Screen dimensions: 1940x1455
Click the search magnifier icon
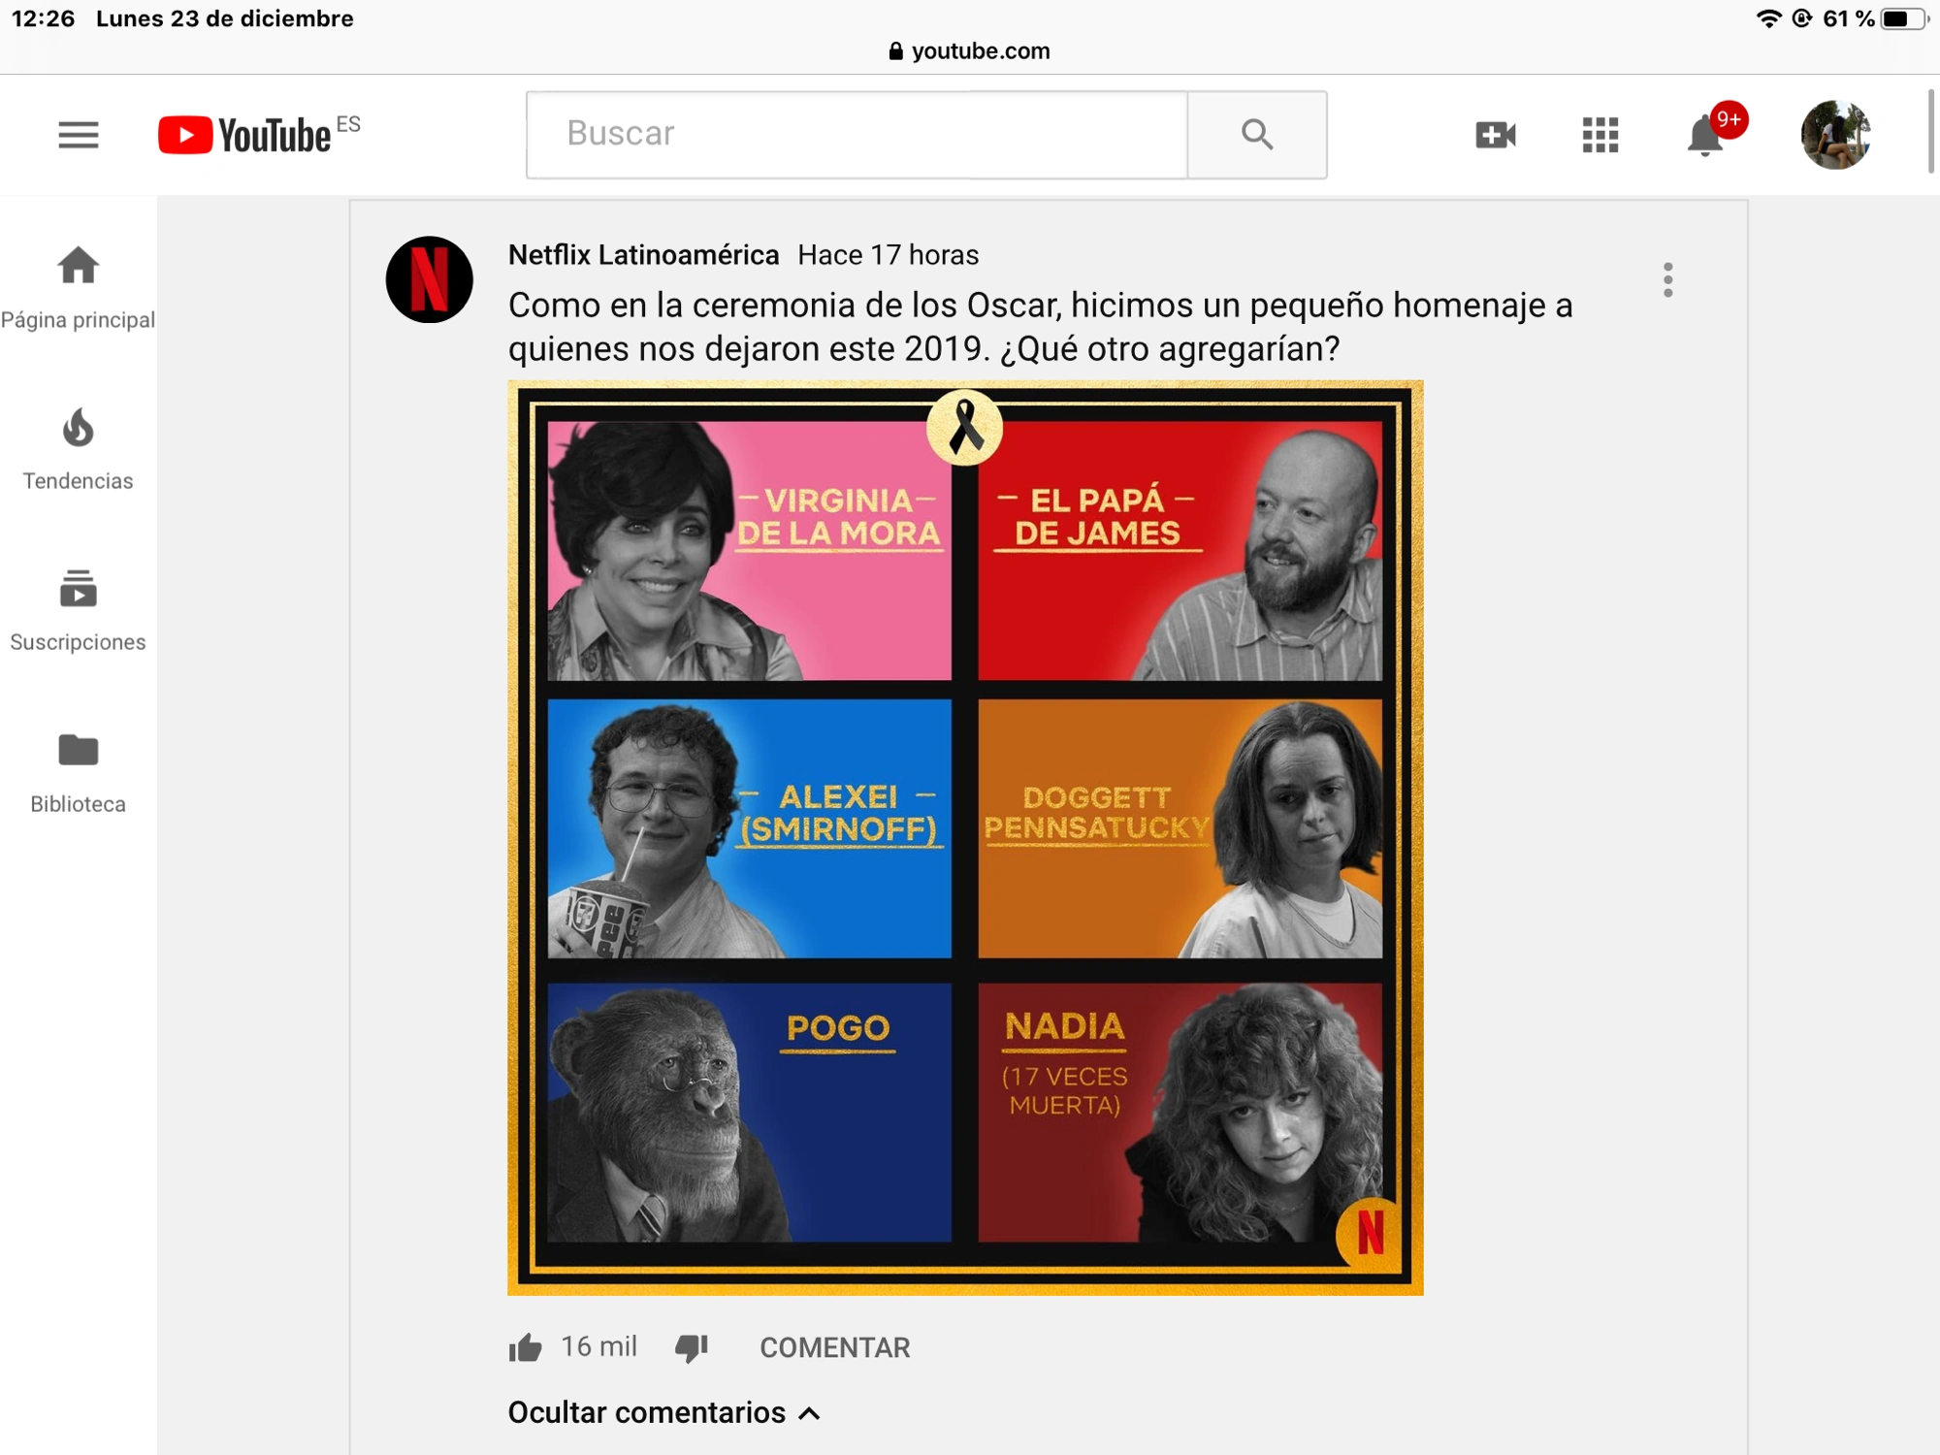point(1257,135)
